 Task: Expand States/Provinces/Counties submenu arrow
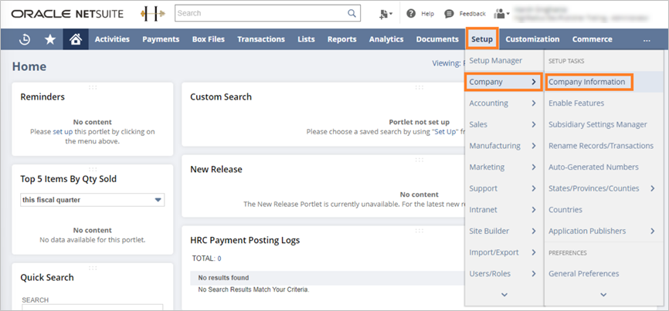(x=653, y=188)
